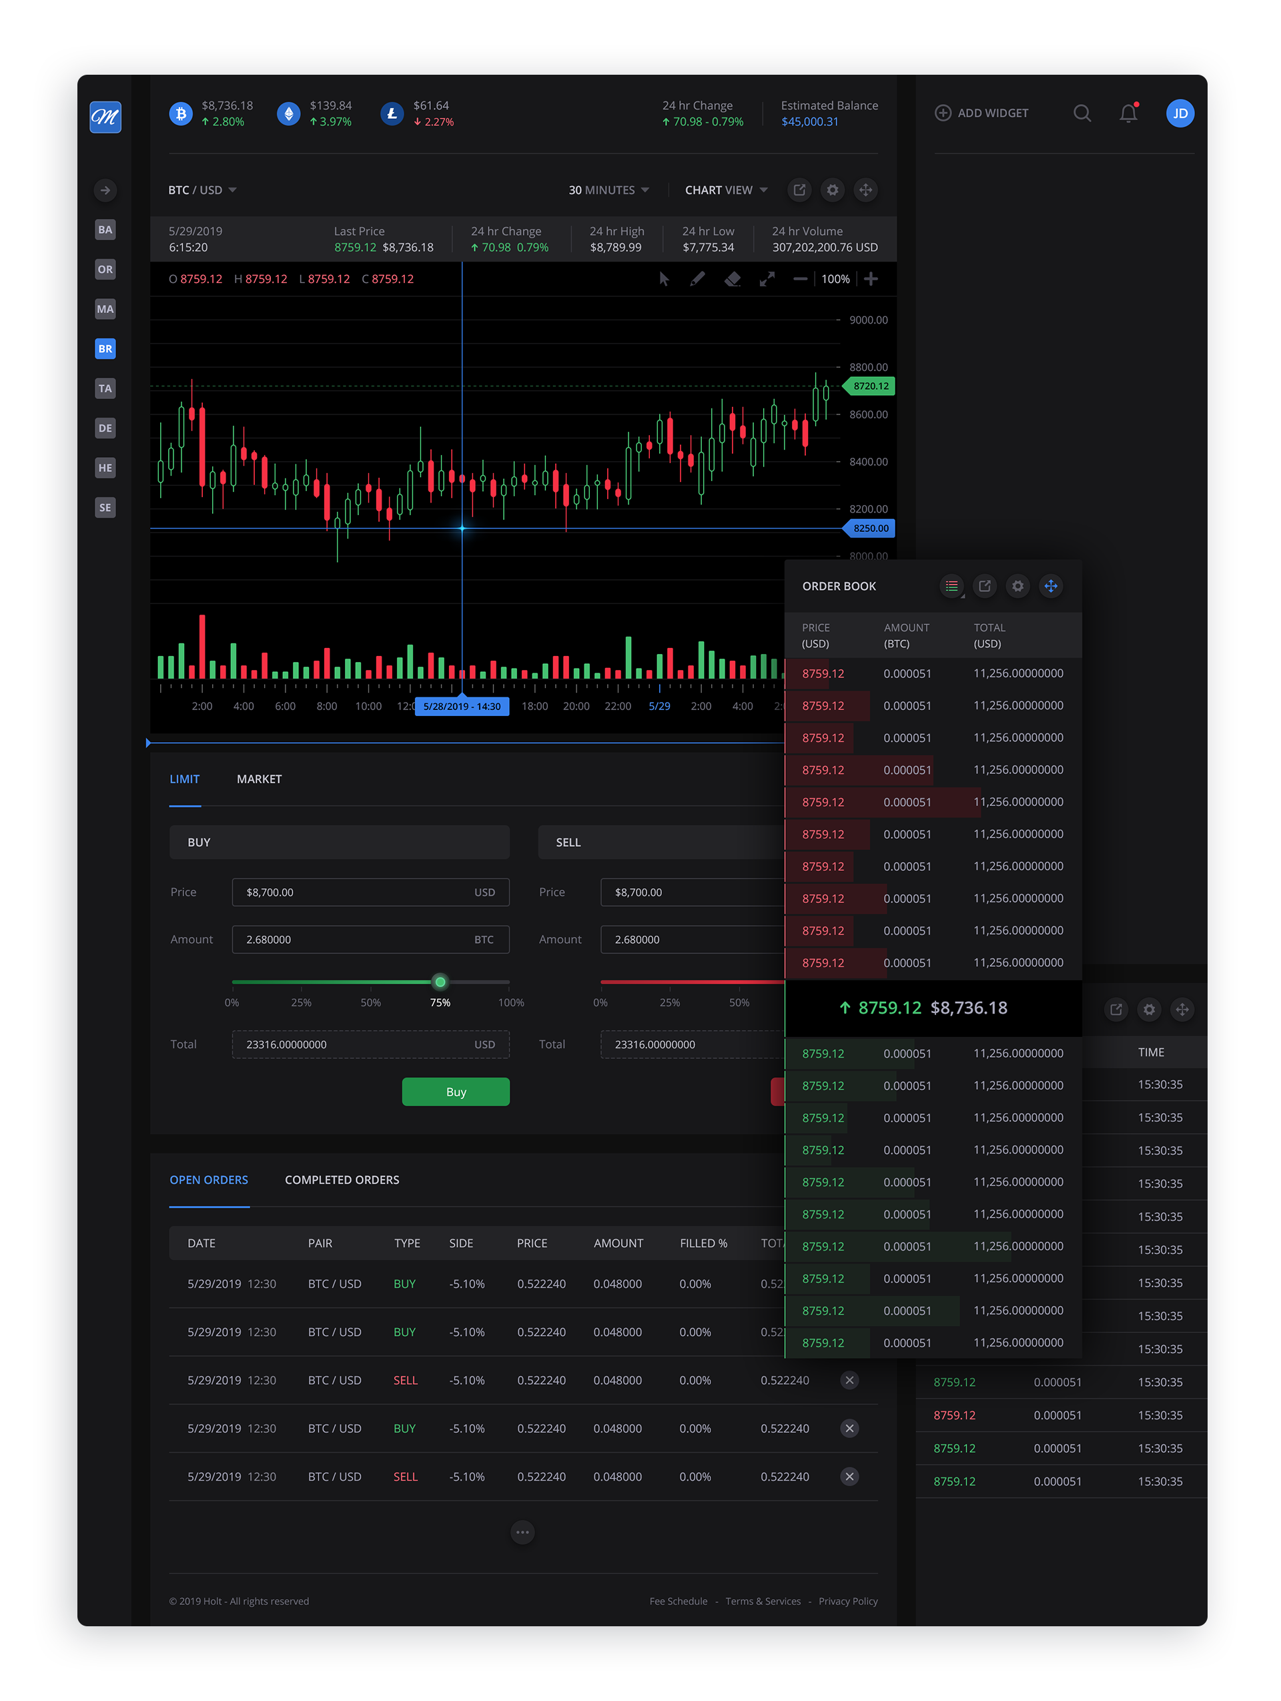The image size is (1281, 1701).
Task: Load more orders with ellipsis button
Action: point(523,1533)
